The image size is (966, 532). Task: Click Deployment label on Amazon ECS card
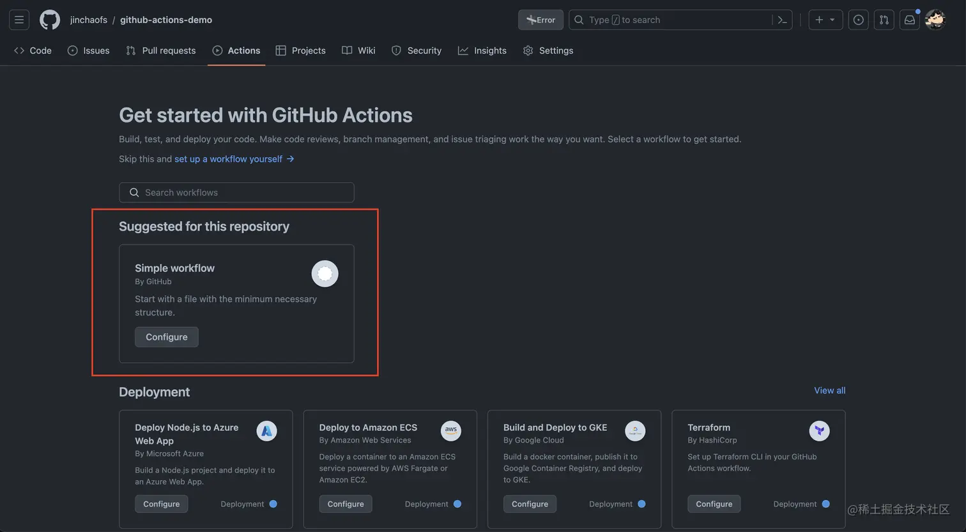click(x=426, y=504)
